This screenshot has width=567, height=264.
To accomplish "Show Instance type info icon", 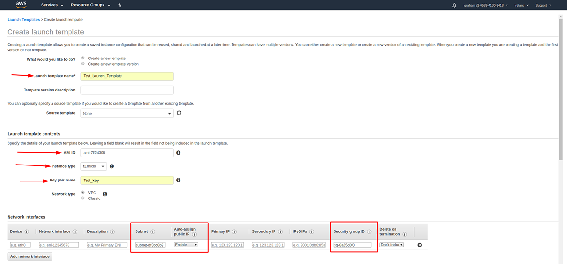I will 112,166.
